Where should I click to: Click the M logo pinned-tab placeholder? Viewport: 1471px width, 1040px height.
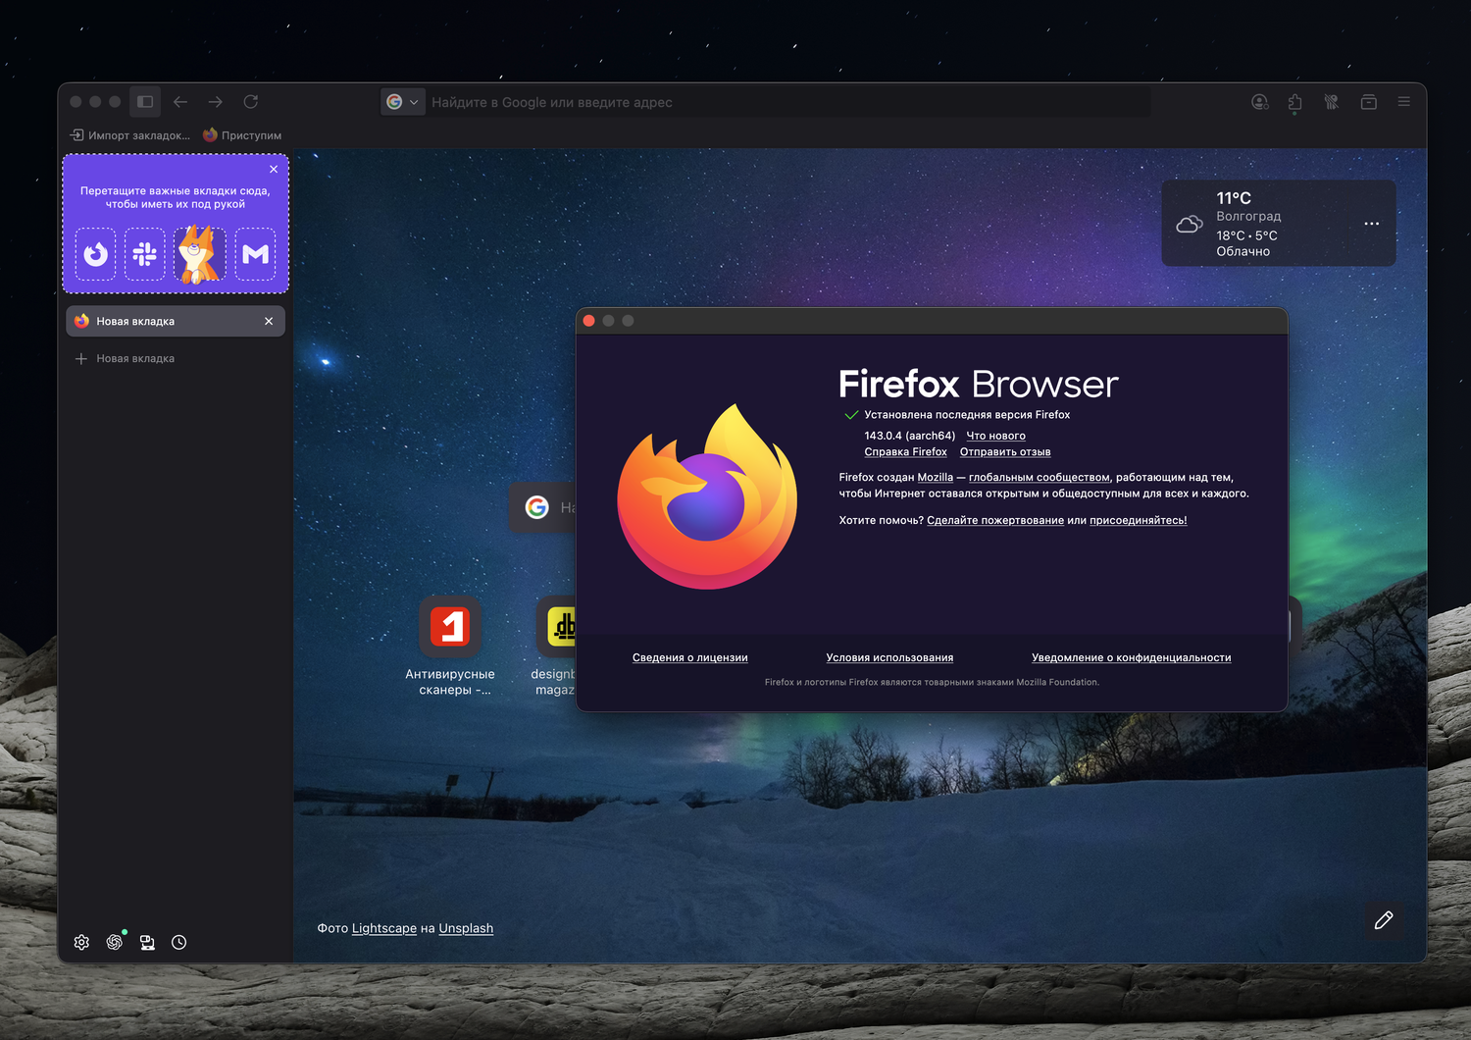tap(255, 254)
